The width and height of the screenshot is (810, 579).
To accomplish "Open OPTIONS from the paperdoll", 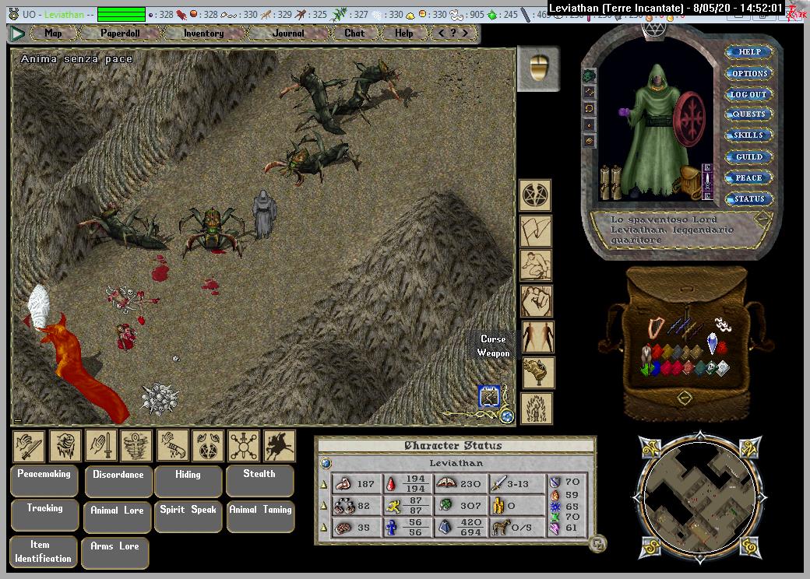I will [749, 73].
